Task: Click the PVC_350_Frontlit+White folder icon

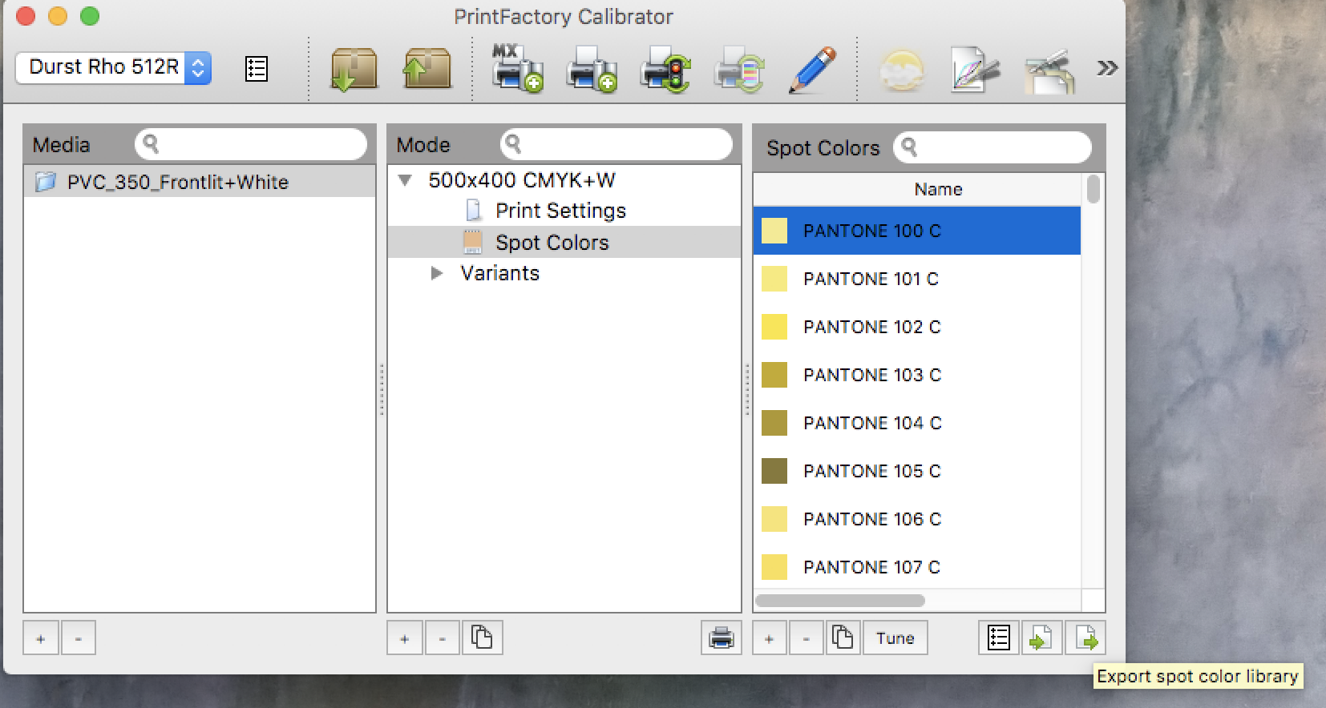Action: click(x=46, y=182)
